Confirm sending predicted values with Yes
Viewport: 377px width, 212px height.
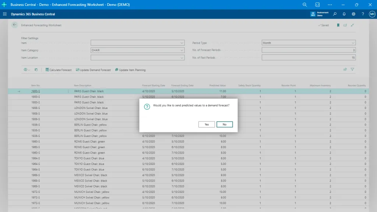pos(207,124)
